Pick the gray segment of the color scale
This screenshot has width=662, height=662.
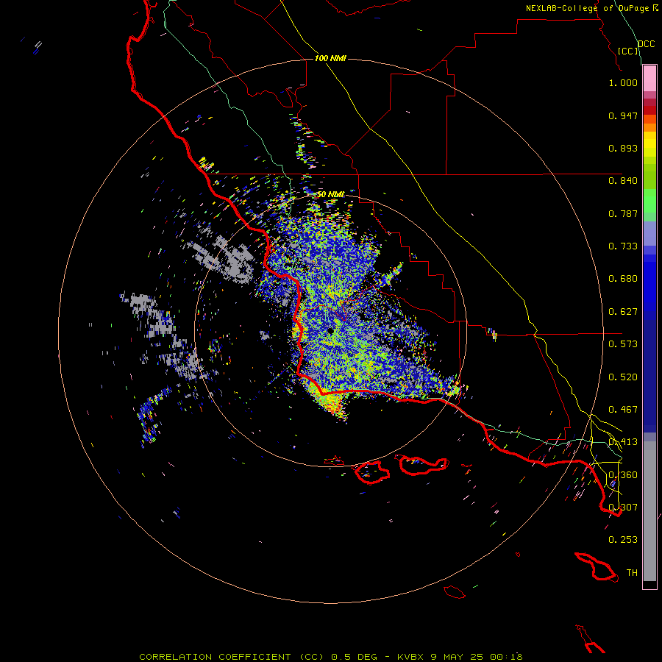(x=649, y=511)
